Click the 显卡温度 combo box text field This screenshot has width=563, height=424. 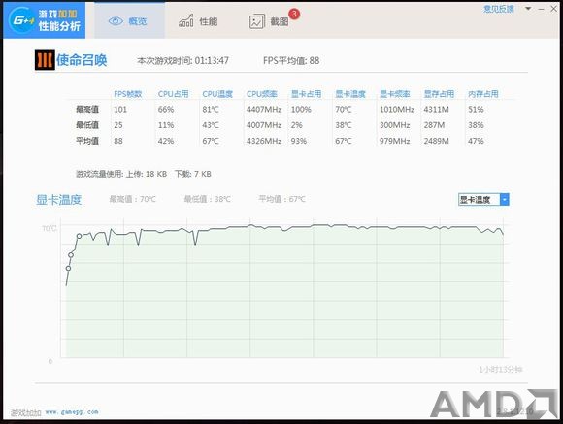[479, 199]
